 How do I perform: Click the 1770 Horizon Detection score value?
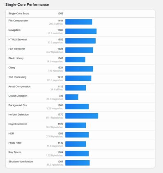(x=60, y=115)
